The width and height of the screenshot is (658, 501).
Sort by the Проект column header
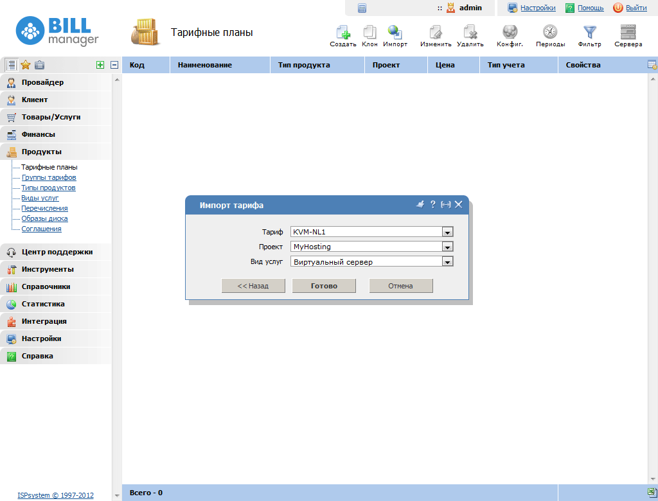[396, 65]
